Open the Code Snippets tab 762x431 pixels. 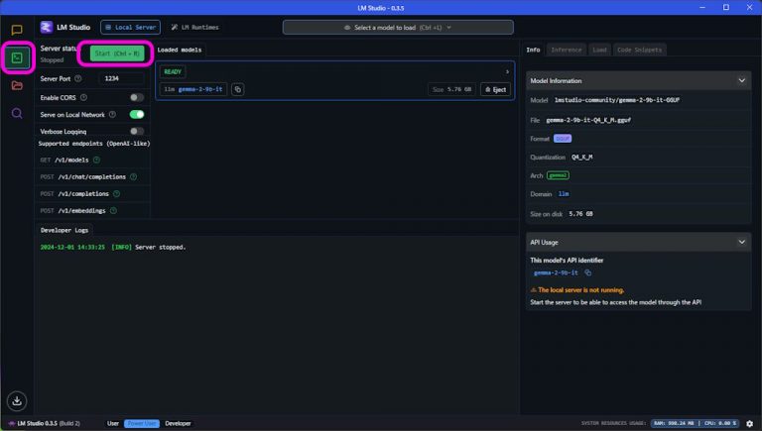pyautogui.click(x=639, y=50)
